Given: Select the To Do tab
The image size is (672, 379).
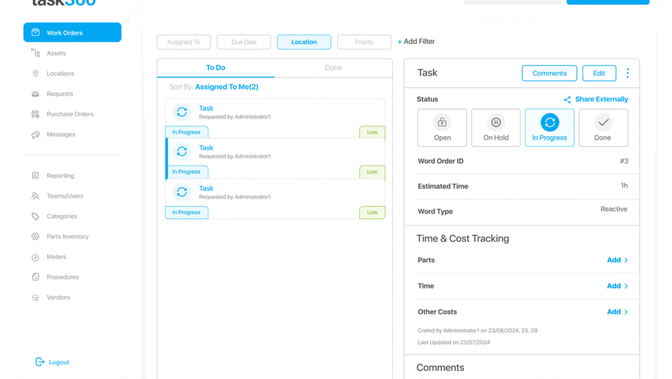Looking at the screenshot, I should click(215, 68).
